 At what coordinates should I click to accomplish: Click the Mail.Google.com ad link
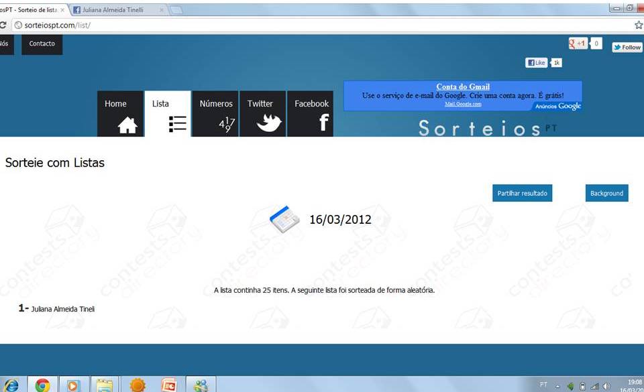click(463, 104)
